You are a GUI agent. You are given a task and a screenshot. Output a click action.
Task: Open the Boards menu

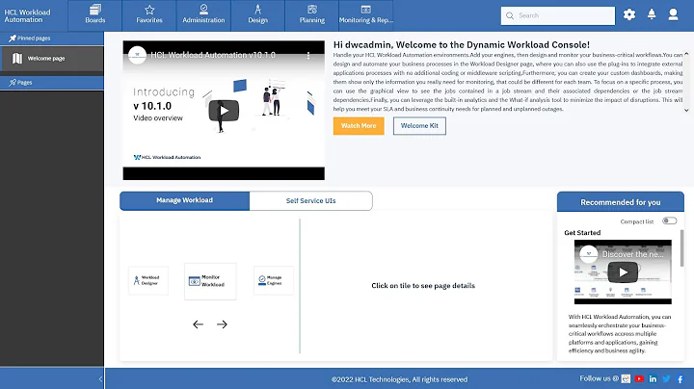click(x=94, y=15)
